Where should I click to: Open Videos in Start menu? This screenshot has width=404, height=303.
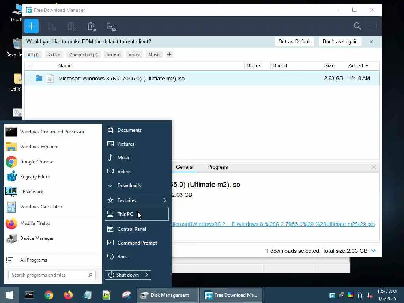point(137,171)
